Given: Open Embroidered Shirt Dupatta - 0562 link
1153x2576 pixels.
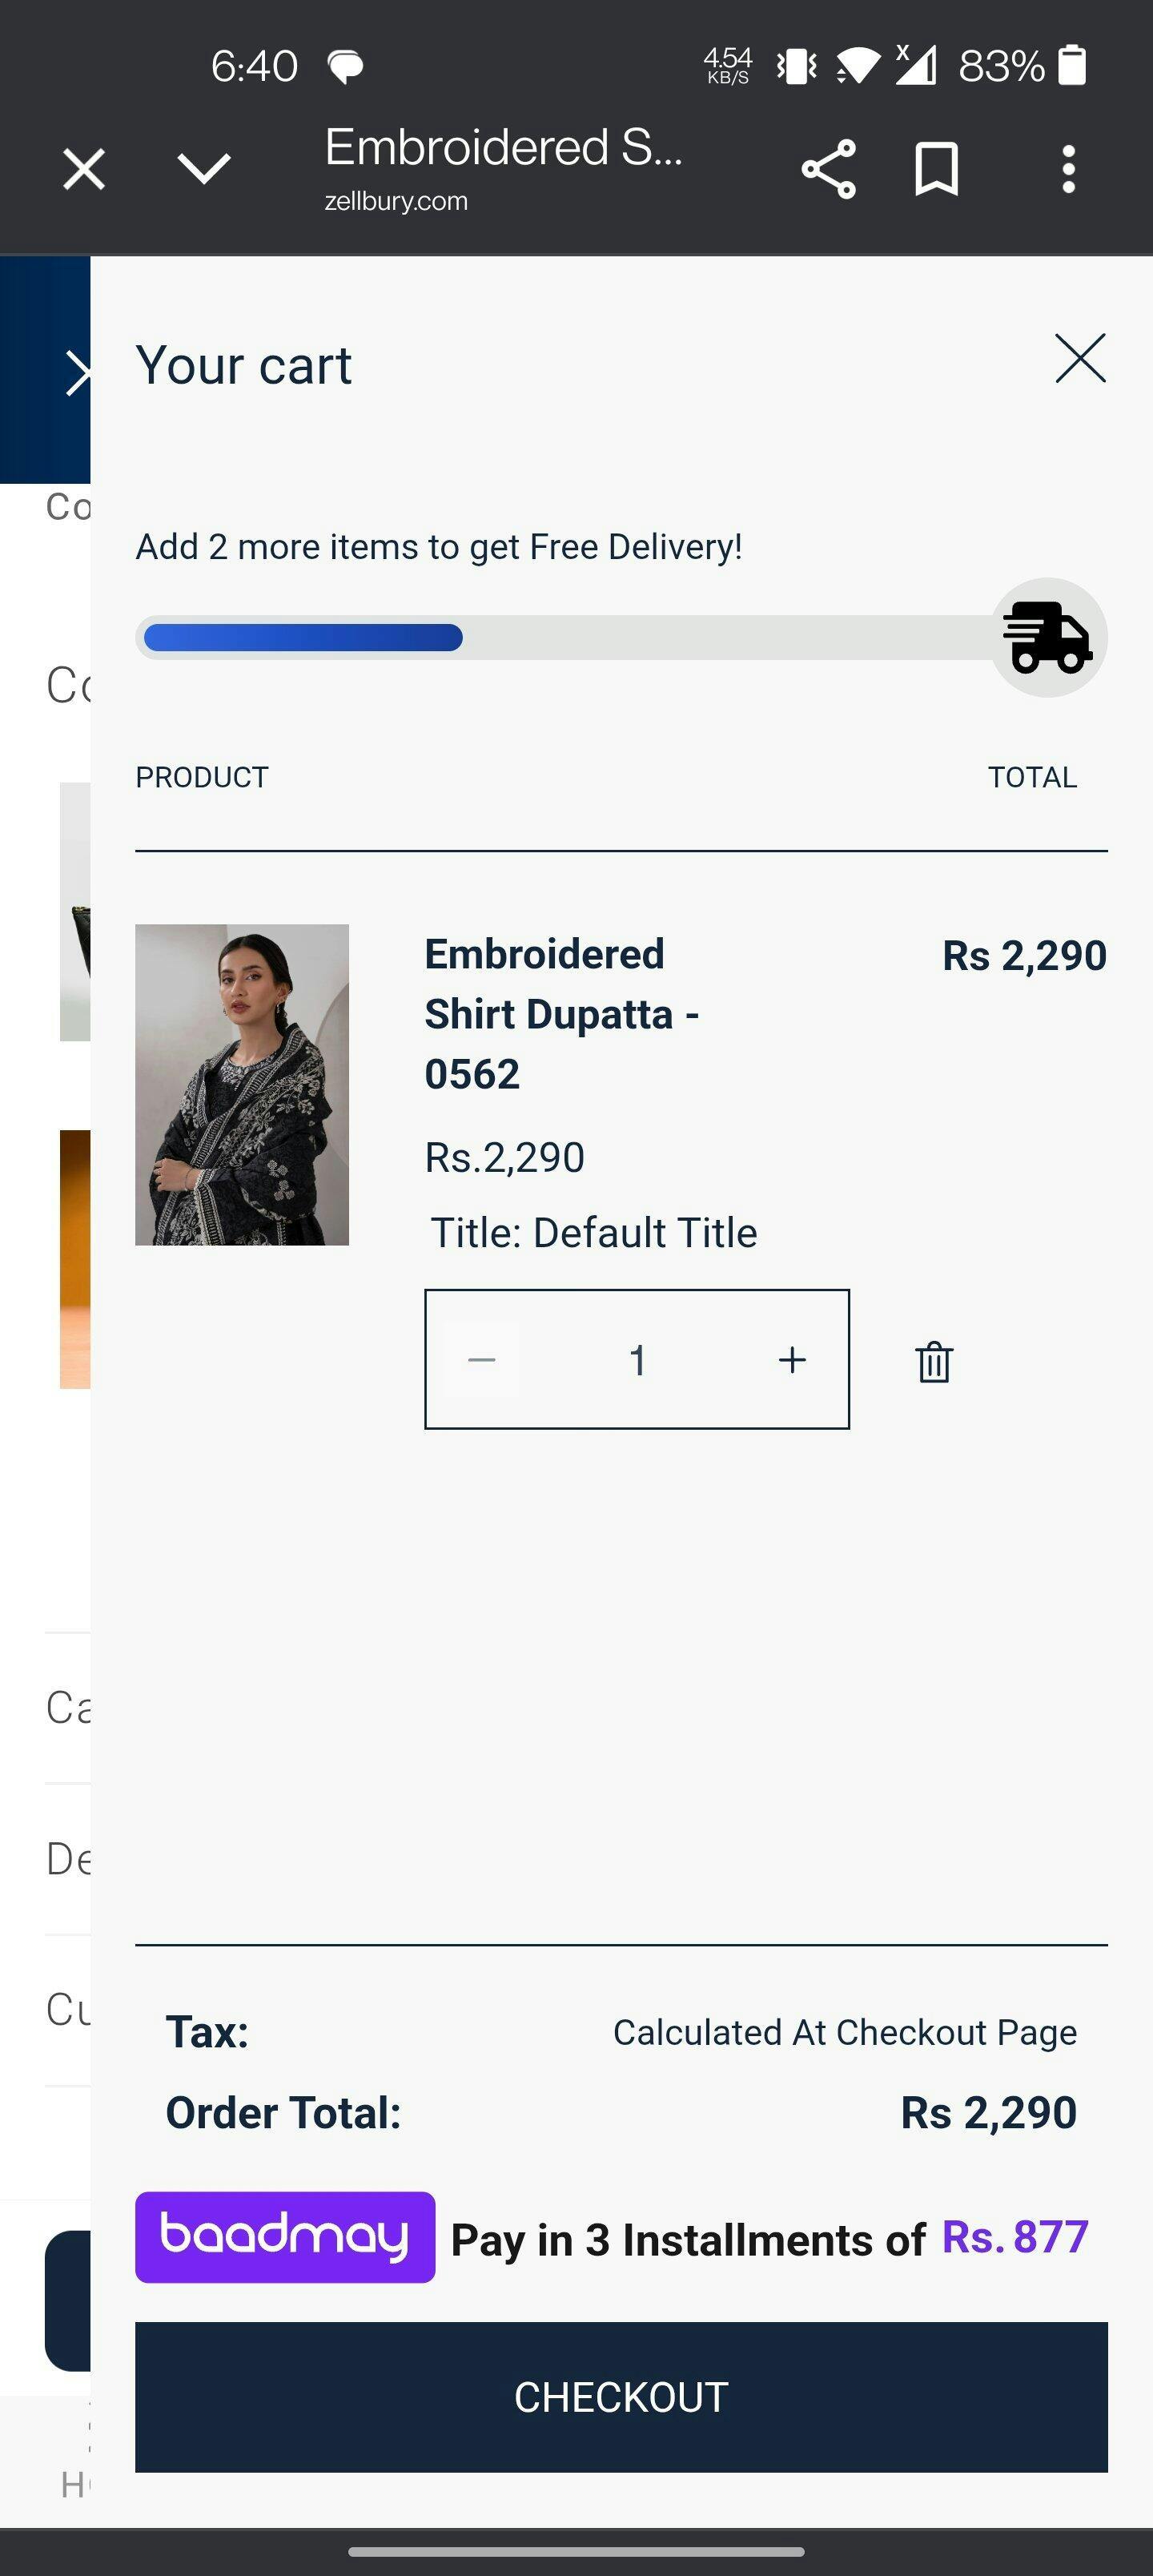Looking at the screenshot, I should point(561,1013).
